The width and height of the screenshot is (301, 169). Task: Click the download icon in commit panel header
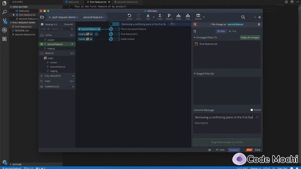259,24
